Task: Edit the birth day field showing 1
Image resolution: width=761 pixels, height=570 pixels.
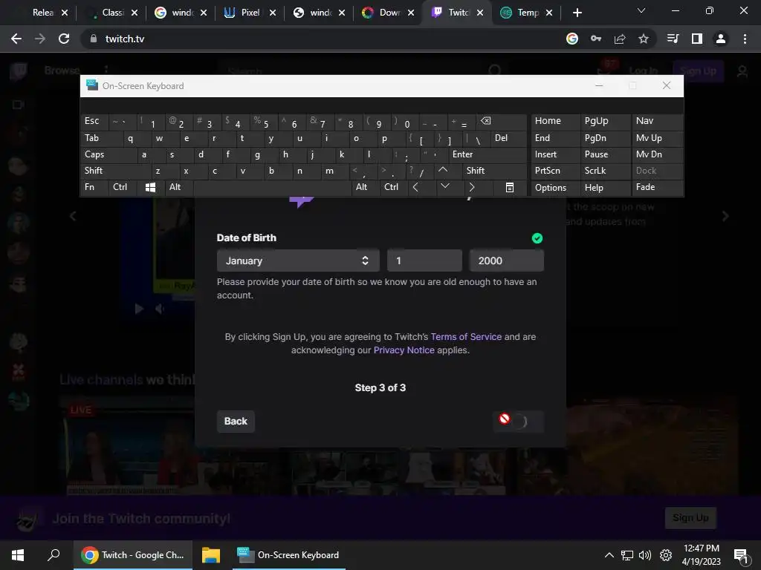Action: (x=424, y=261)
